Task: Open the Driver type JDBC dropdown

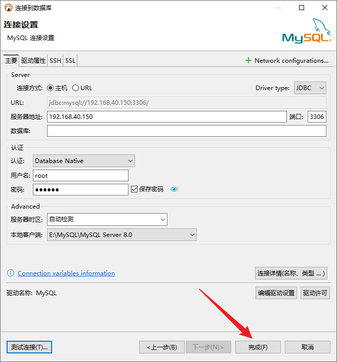Action: tap(310, 88)
